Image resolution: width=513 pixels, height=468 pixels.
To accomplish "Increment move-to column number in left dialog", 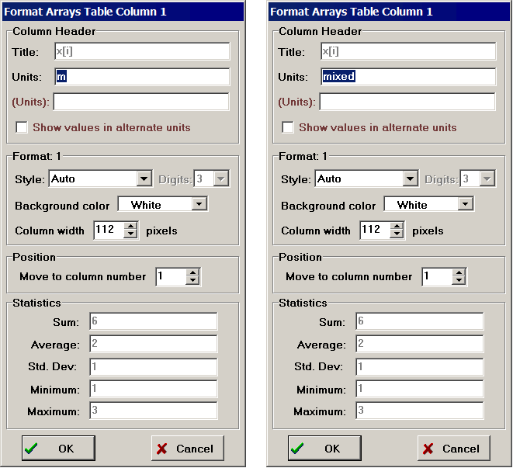I will pyautogui.click(x=192, y=272).
